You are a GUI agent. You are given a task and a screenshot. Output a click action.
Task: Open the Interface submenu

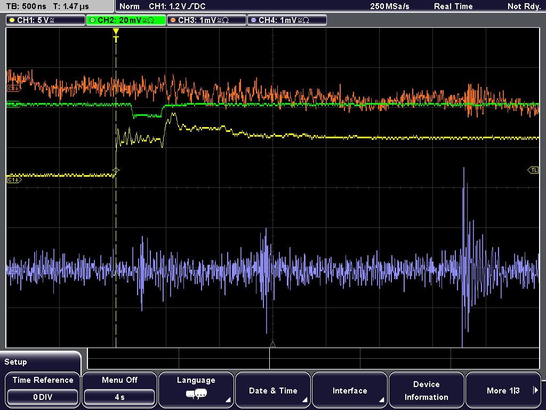[x=350, y=389]
